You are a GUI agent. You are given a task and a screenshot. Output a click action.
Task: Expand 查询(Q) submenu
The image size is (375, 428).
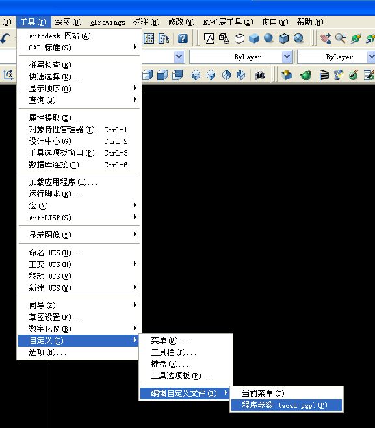[79, 100]
